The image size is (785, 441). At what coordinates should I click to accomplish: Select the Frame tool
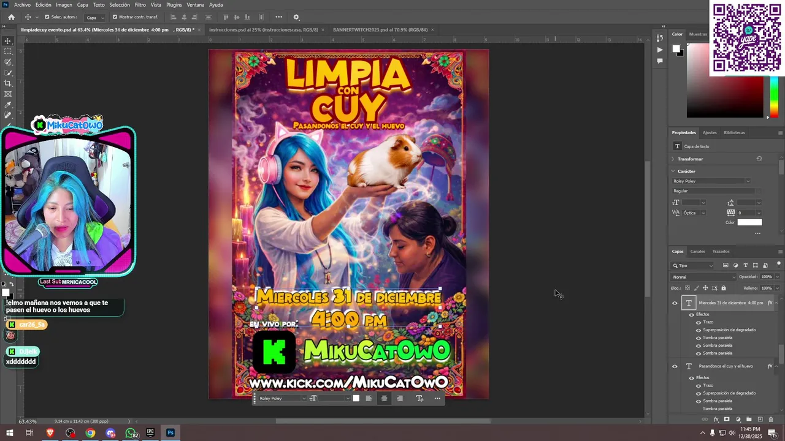(x=8, y=94)
